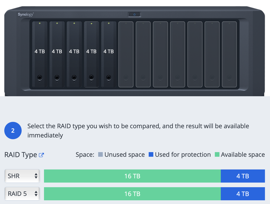Click the blue Used for protection swatch
The height and width of the screenshot is (204, 270).
[x=151, y=155]
